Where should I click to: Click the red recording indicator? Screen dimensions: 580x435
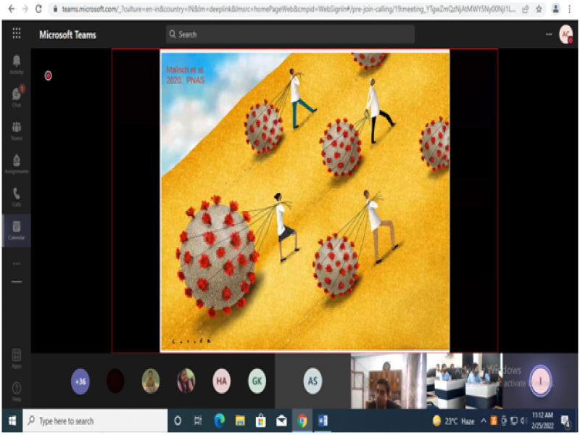(x=49, y=75)
